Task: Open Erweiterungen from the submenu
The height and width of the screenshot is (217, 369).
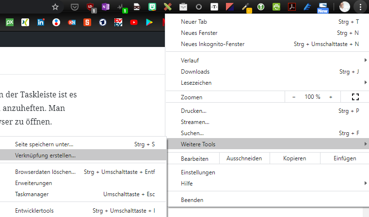Action: (x=83, y=183)
